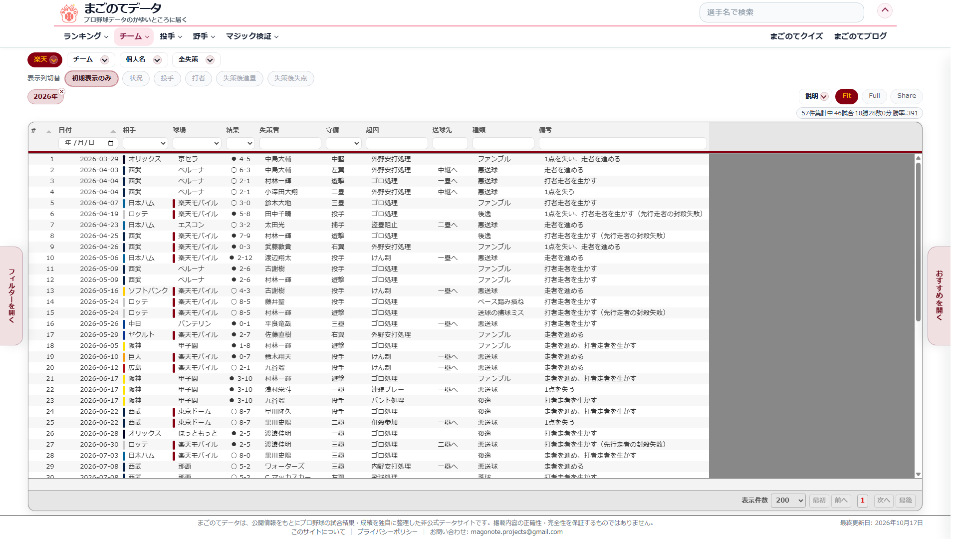Image resolution: width=958 pixels, height=539 pixels.
Task: Open the 野手 navigation menu
Action: pyautogui.click(x=204, y=36)
